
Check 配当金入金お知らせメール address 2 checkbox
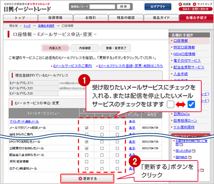tap(102, 155)
